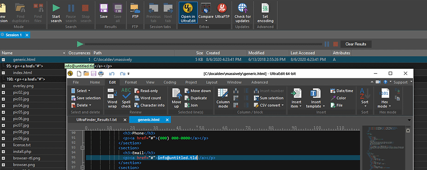Close the Session 1 tab
Image resolution: width=427 pixels, height=170 pixels.
pos(27,35)
